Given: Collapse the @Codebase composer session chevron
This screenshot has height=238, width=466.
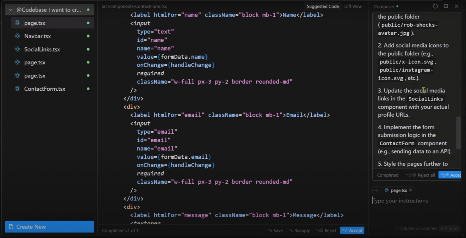Looking at the screenshot, I should [11, 10].
